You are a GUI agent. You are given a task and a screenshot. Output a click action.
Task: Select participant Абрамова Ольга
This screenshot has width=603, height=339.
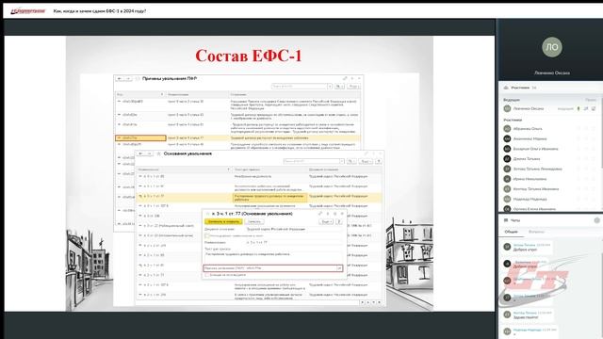click(528, 129)
